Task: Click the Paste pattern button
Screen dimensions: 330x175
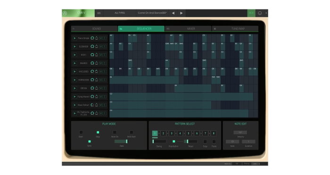Action: coord(214,142)
